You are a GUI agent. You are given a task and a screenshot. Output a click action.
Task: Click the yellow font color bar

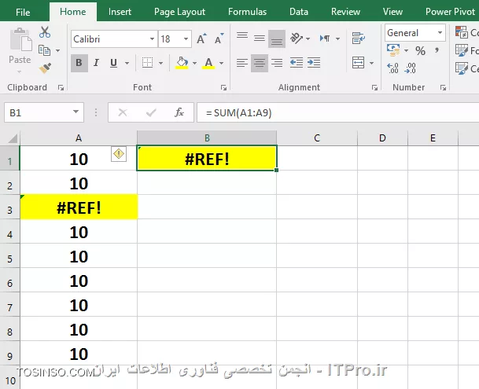[x=208, y=68]
